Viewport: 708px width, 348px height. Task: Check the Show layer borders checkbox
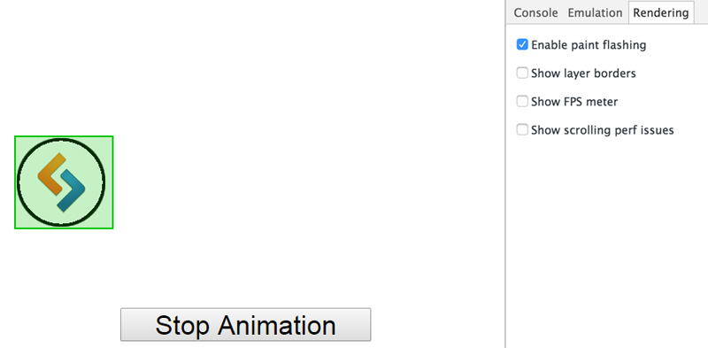click(522, 73)
